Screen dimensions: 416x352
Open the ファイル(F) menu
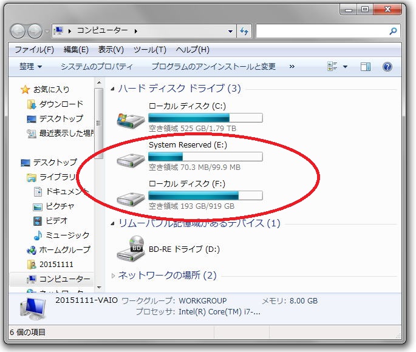[x=34, y=49]
